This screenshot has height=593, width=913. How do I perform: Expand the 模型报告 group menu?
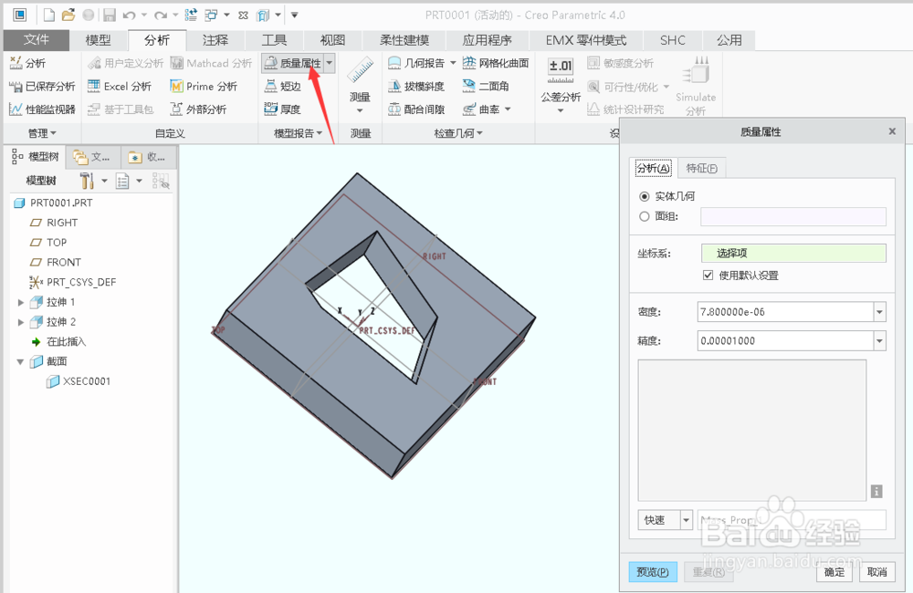click(299, 133)
